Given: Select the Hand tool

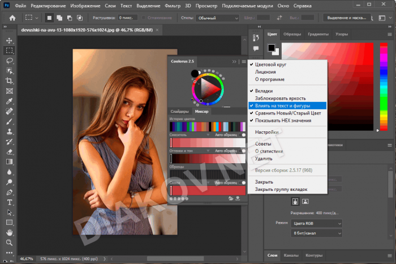Looking at the screenshot, I should 10,232.
